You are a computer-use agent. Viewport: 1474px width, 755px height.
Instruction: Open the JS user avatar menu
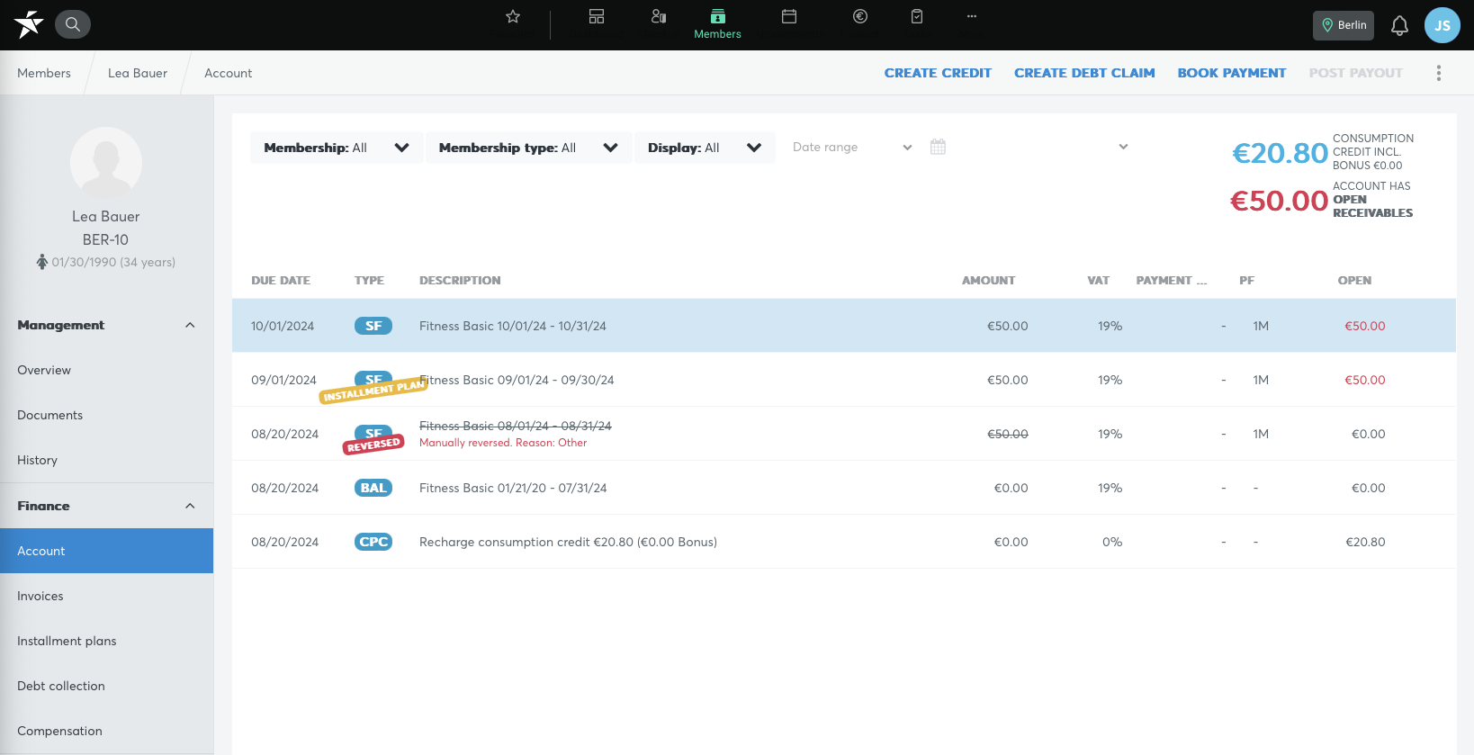[1443, 25]
